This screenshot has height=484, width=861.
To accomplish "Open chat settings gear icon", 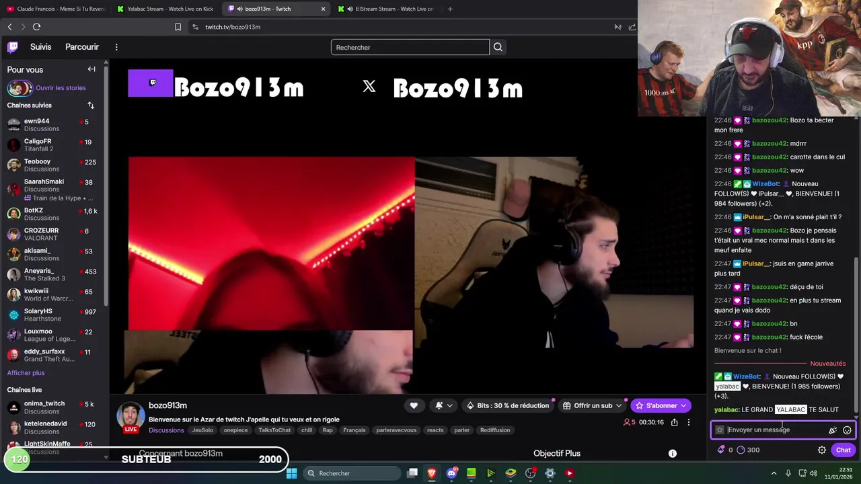I will (x=821, y=450).
